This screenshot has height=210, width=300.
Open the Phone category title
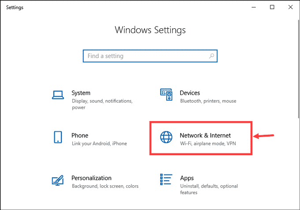80,135
